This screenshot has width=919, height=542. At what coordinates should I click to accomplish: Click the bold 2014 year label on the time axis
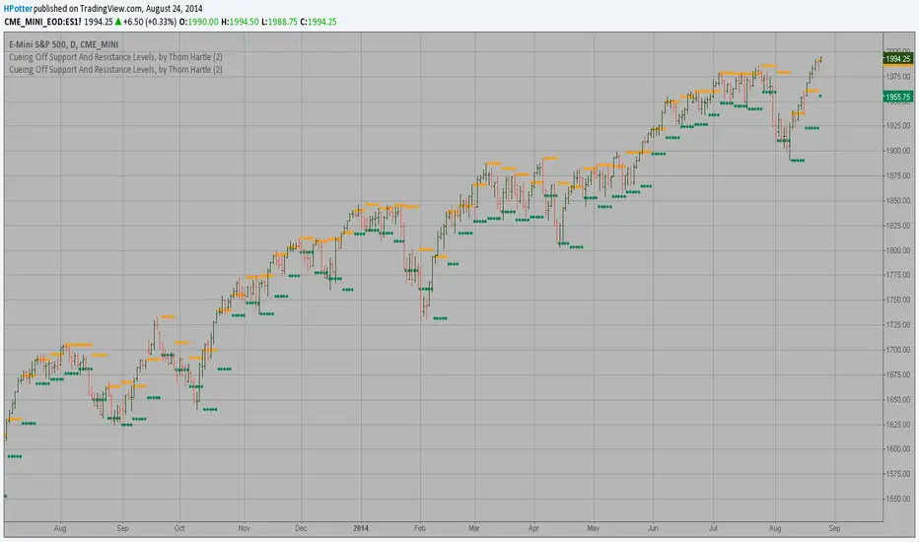point(361,528)
